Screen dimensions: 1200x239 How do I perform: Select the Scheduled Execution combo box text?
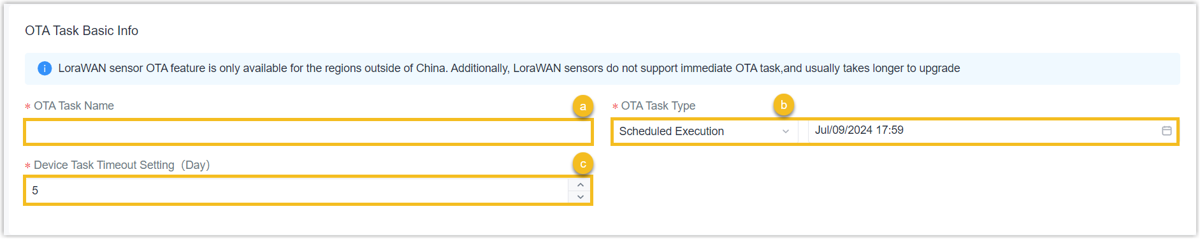[x=672, y=131]
